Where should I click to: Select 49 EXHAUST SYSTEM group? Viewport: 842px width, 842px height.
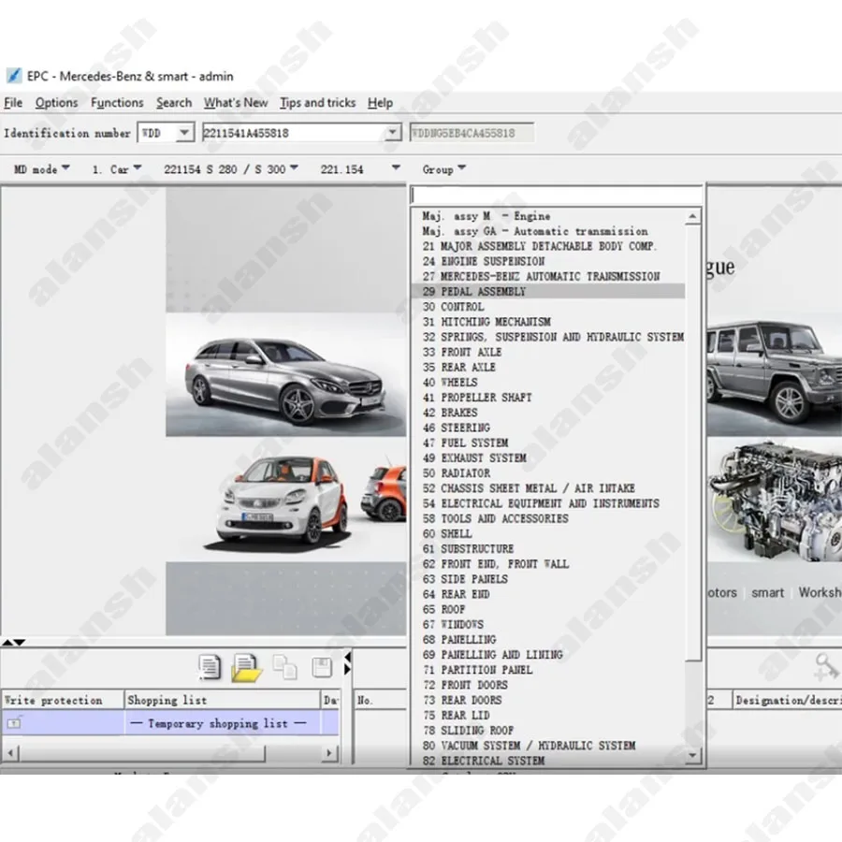[548, 457]
